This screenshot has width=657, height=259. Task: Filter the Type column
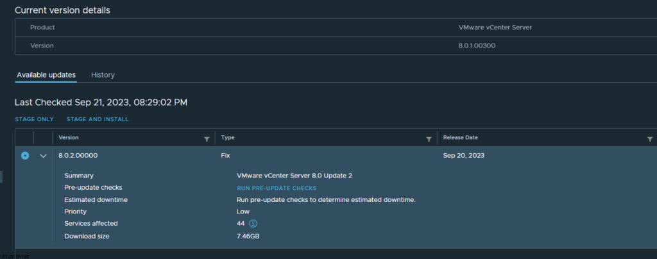tap(429, 139)
